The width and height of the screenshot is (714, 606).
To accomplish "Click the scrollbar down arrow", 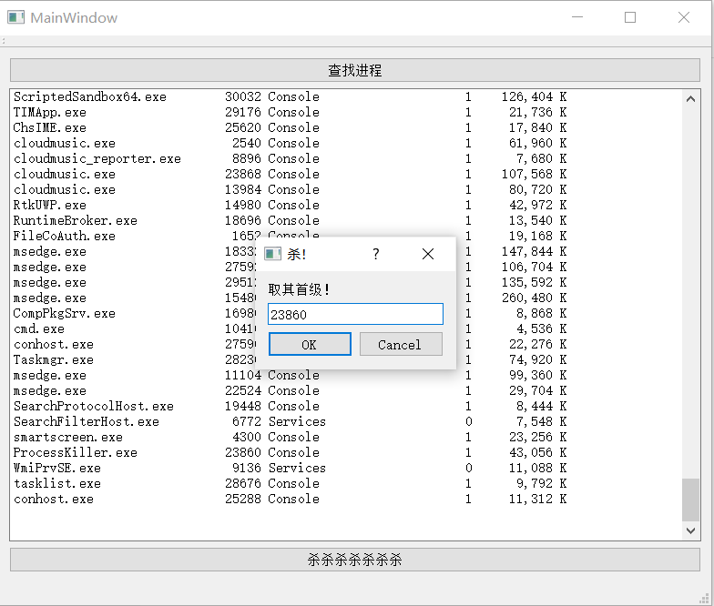I will coord(690,530).
